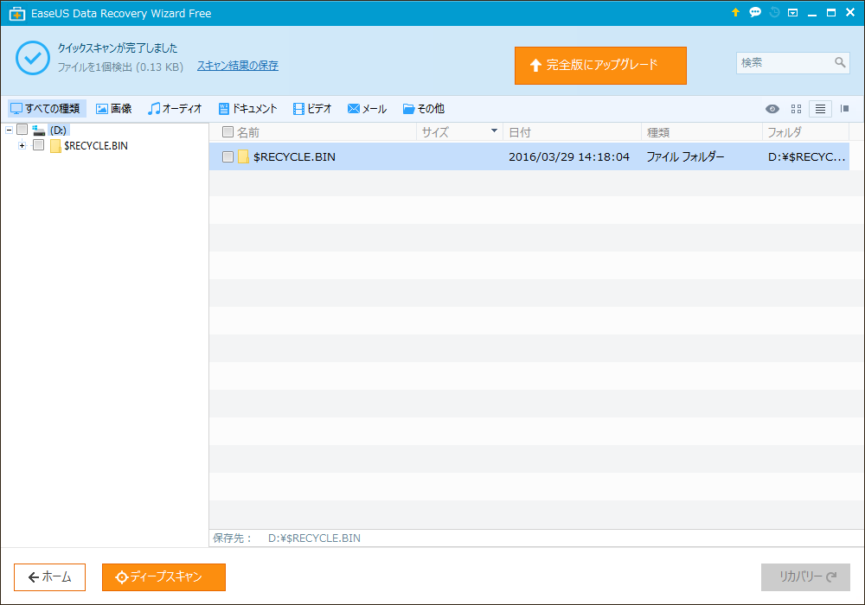Click the D: drive icon in the tree

pyautogui.click(x=39, y=130)
